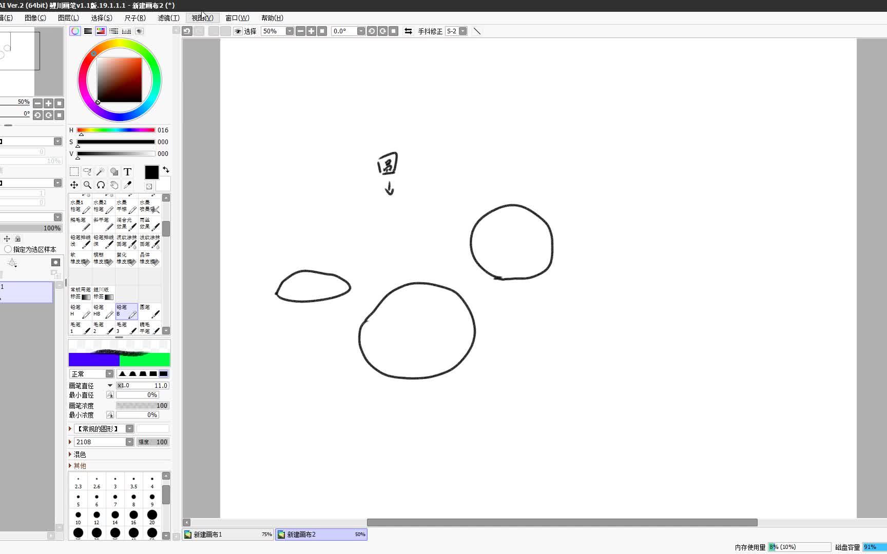The image size is (887, 554).
Task: Switch to the 新建画布1 canvas tab
Action: pos(228,535)
